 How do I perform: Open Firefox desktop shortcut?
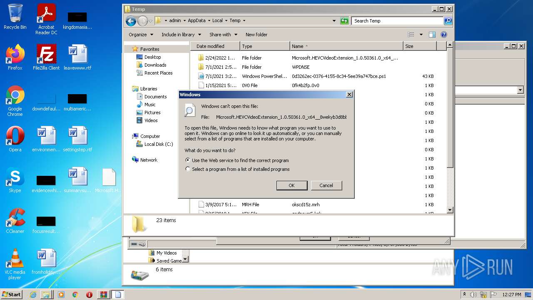coord(15,57)
